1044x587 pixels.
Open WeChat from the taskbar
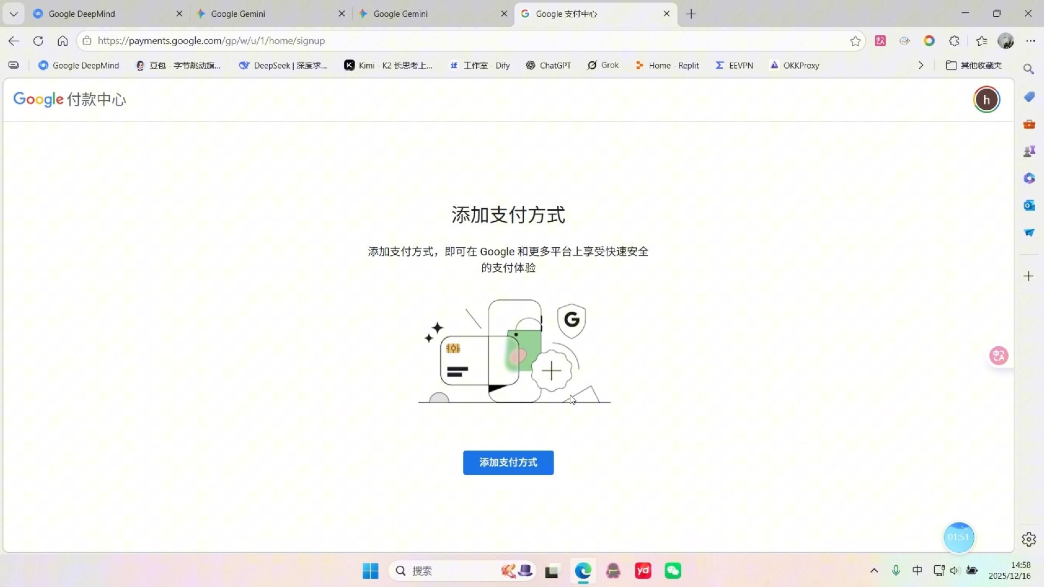coord(673,571)
